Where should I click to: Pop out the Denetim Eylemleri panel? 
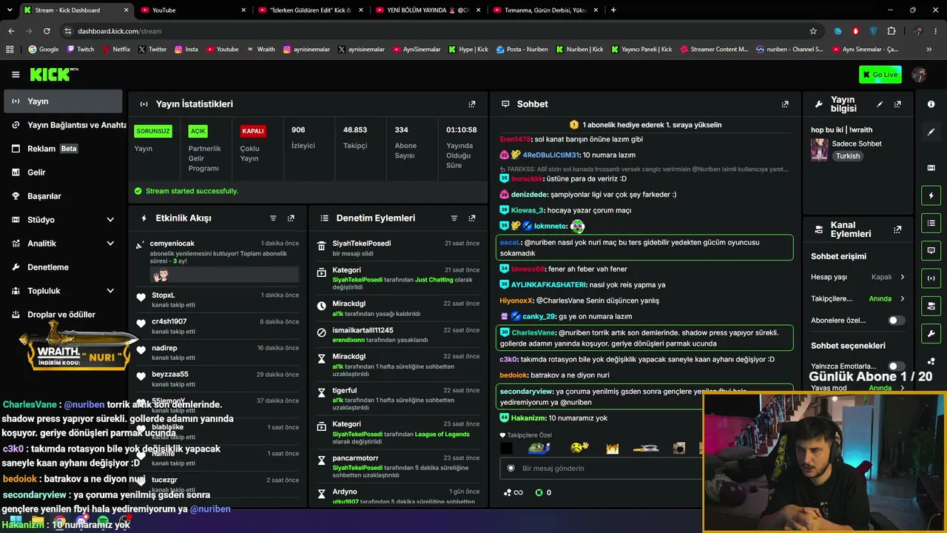pyautogui.click(x=472, y=218)
